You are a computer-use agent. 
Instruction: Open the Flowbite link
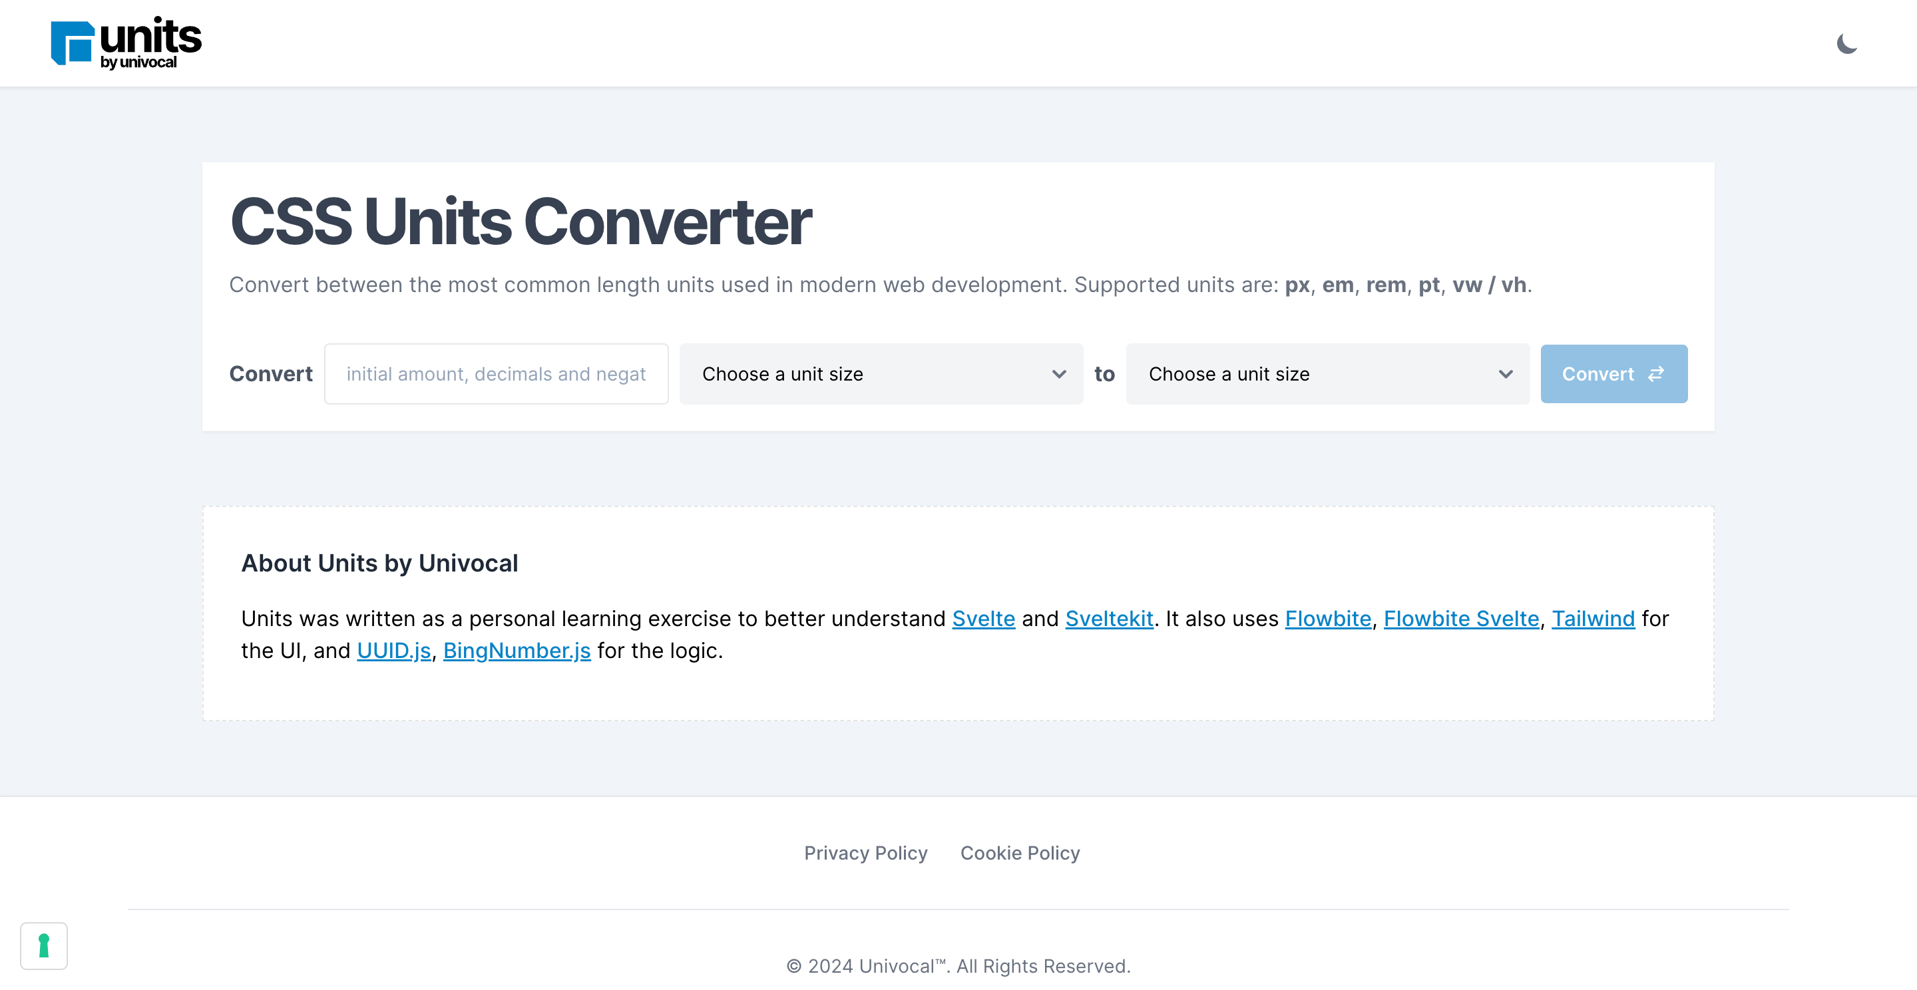(x=1328, y=619)
